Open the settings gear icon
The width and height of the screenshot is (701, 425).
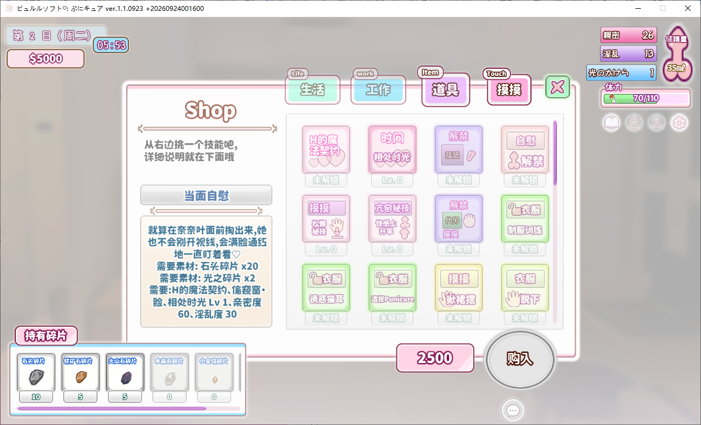tap(679, 122)
